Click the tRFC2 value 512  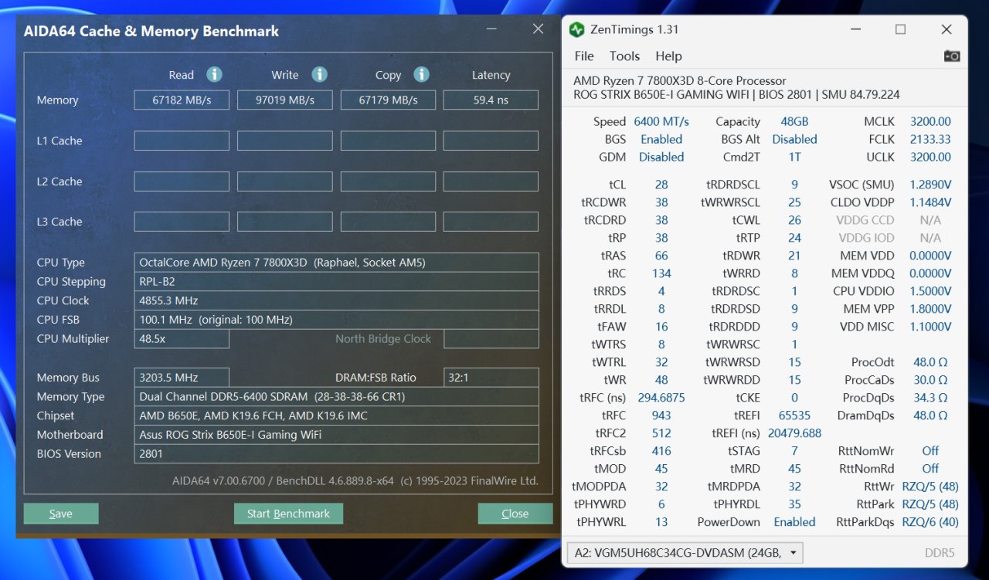pyautogui.click(x=661, y=433)
